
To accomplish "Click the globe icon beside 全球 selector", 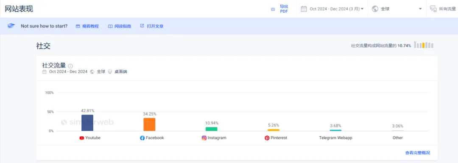I will tap(375, 9).
